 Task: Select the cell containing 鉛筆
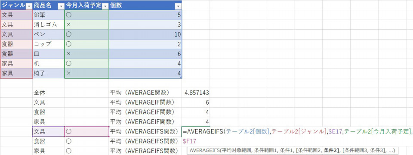[49, 15]
